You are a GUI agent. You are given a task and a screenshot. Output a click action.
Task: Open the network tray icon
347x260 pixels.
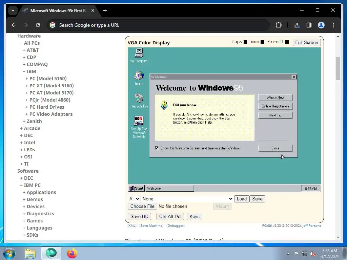pos(305,254)
